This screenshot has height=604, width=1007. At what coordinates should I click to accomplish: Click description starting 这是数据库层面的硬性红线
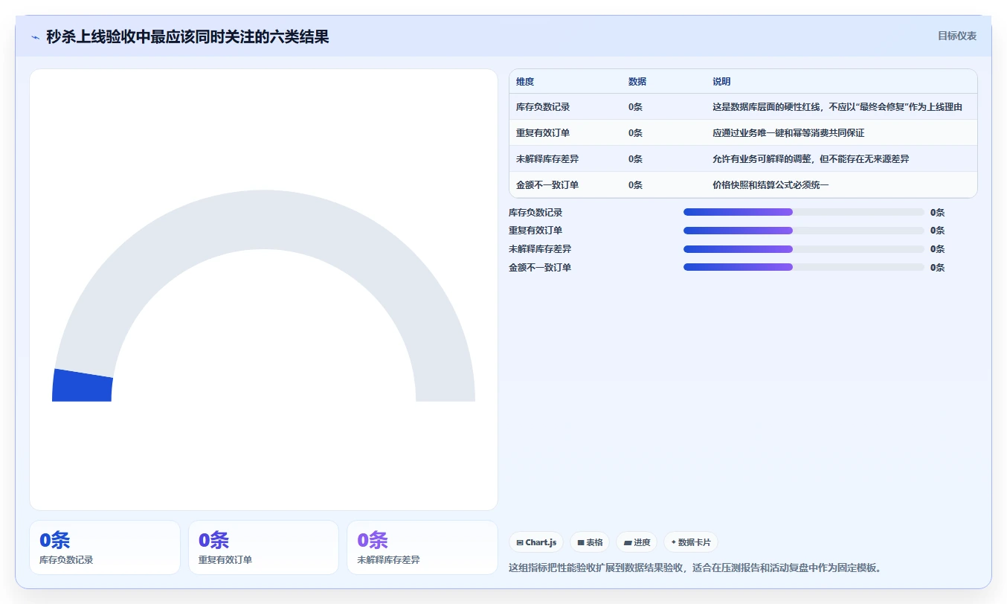tap(837, 107)
